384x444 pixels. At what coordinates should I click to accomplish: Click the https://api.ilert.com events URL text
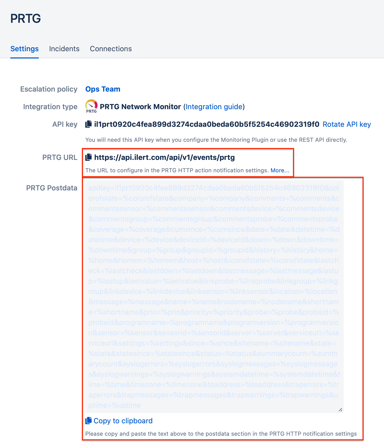tap(165, 157)
